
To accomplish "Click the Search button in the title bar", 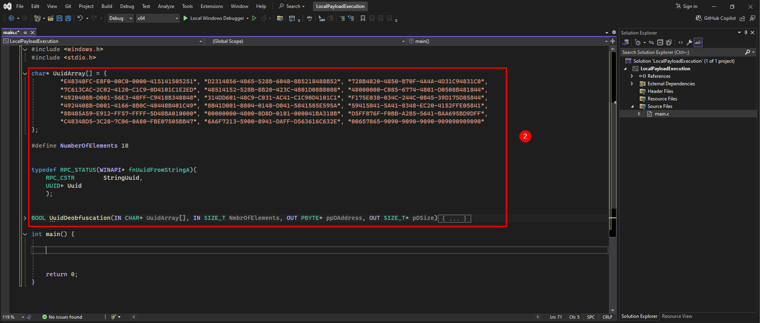I will (292, 6).
